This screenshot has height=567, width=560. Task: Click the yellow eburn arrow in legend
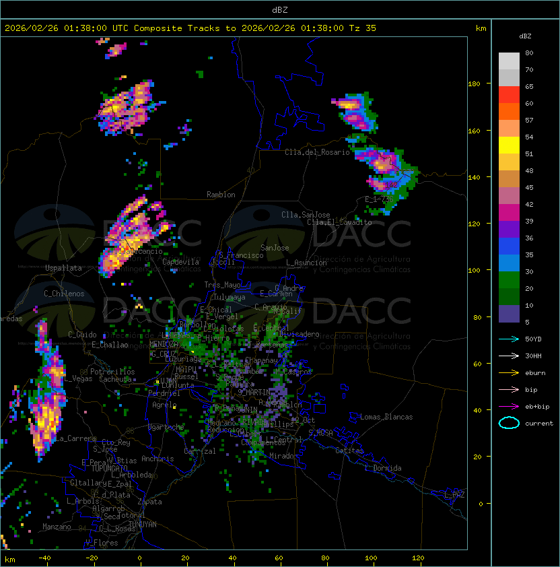(509, 373)
